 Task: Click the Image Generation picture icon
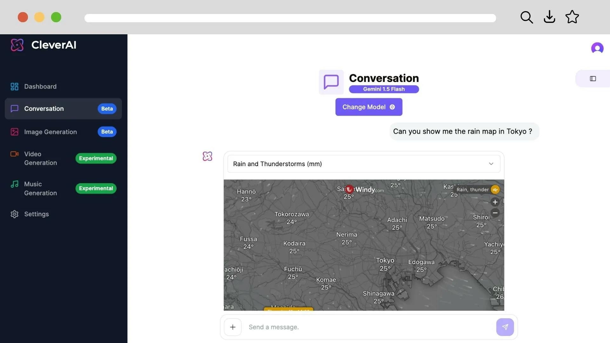pos(14,132)
